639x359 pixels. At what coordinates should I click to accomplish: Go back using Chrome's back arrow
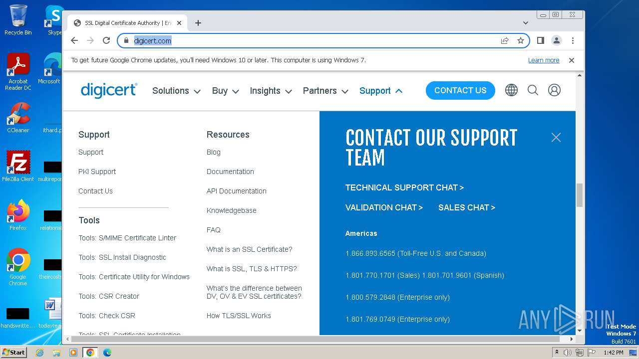74,40
